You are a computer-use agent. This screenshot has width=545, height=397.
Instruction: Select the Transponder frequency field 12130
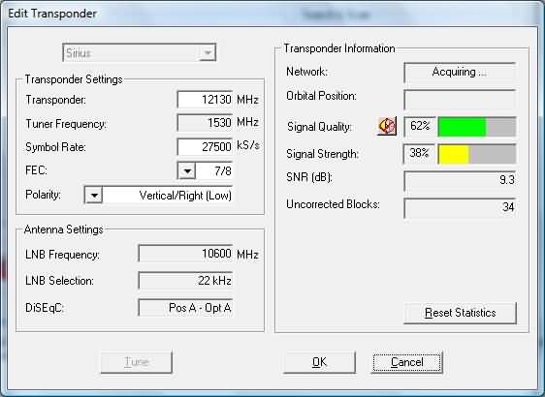205,100
